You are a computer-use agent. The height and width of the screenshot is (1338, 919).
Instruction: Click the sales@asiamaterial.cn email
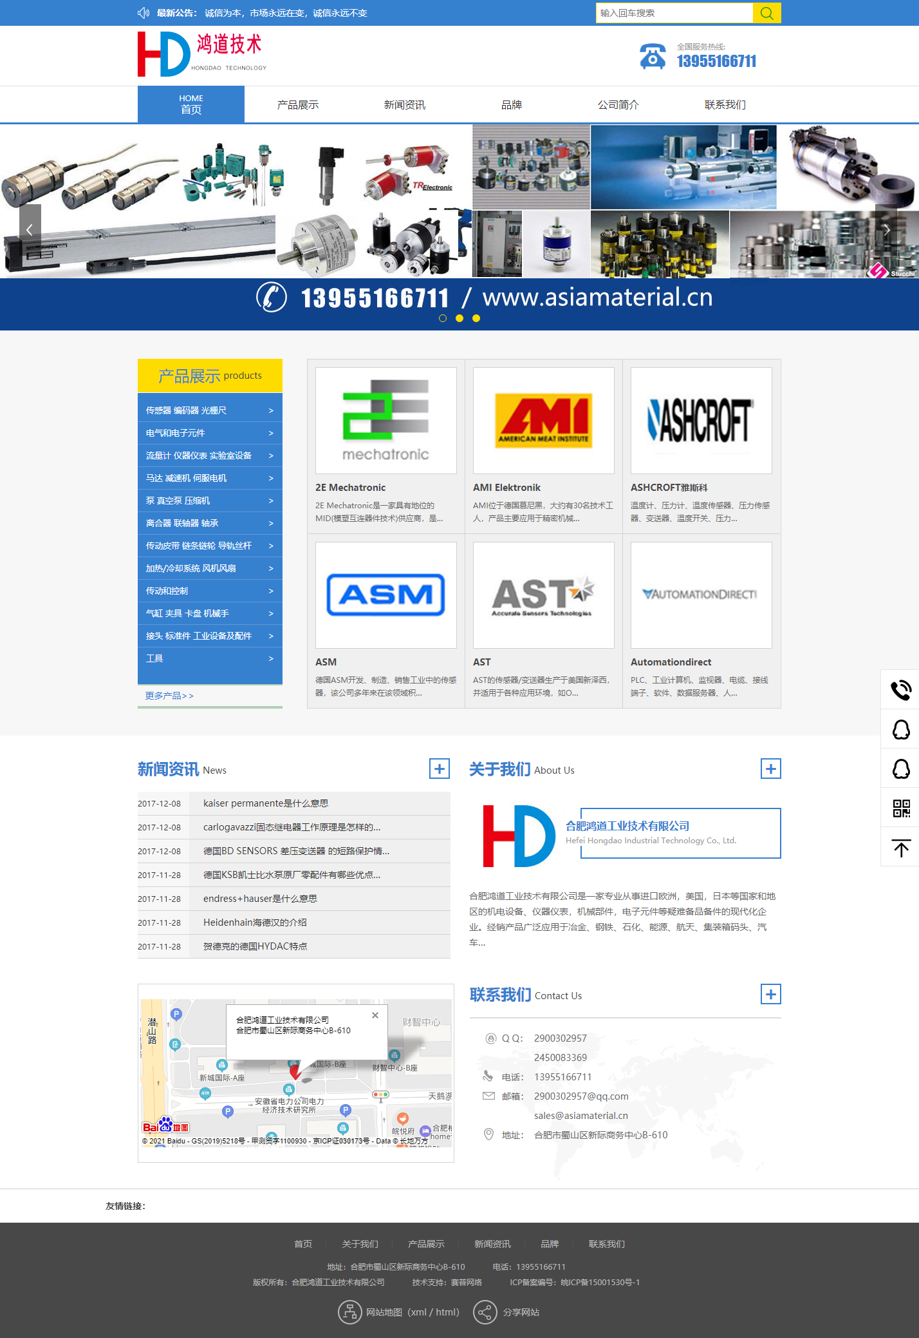(x=581, y=1116)
